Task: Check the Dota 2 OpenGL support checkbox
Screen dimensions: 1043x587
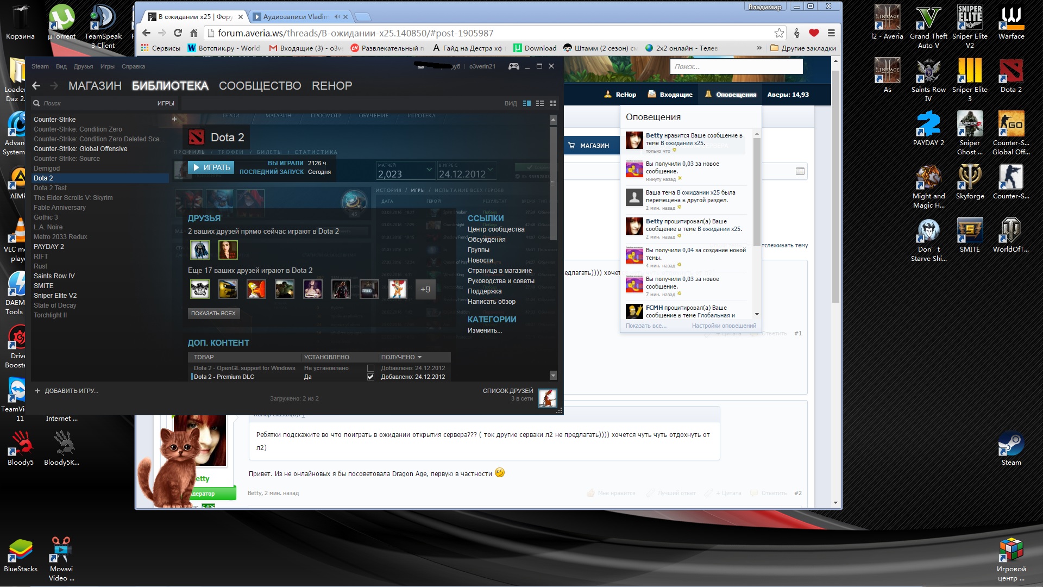Action: pos(370,368)
